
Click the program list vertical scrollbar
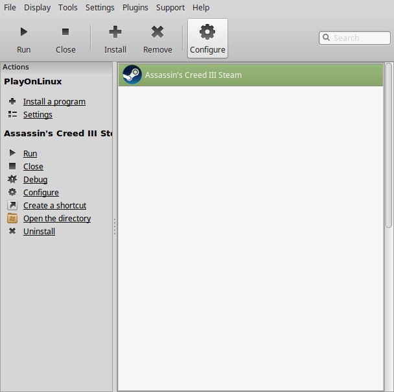click(x=389, y=145)
